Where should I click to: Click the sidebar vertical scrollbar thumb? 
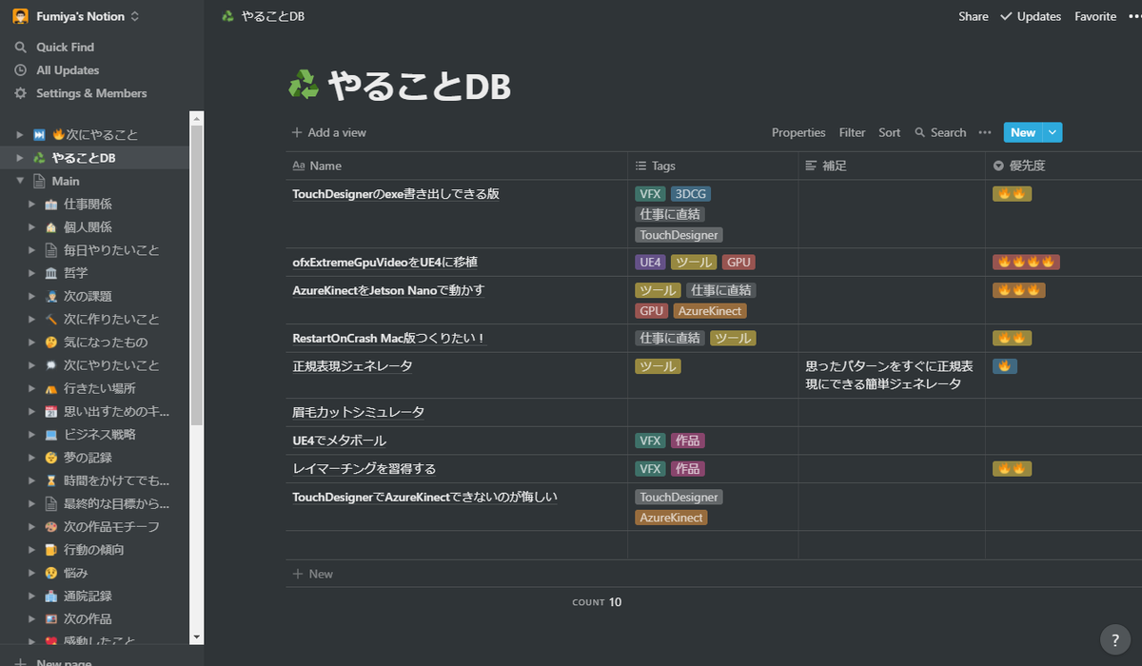click(x=197, y=276)
